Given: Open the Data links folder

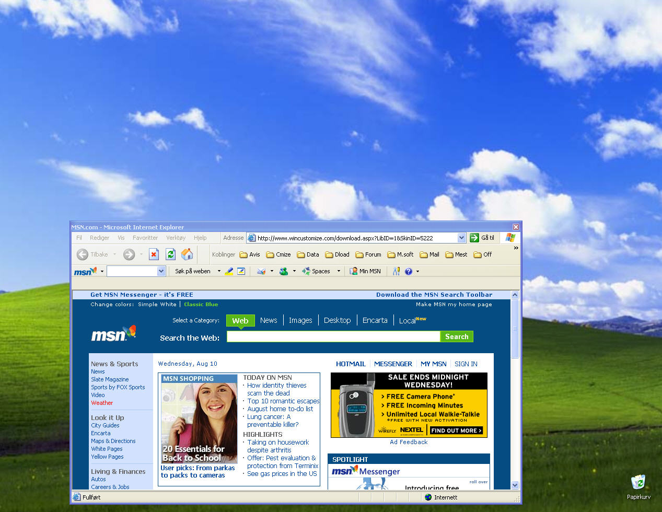Looking at the screenshot, I should click(x=308, y=254).
